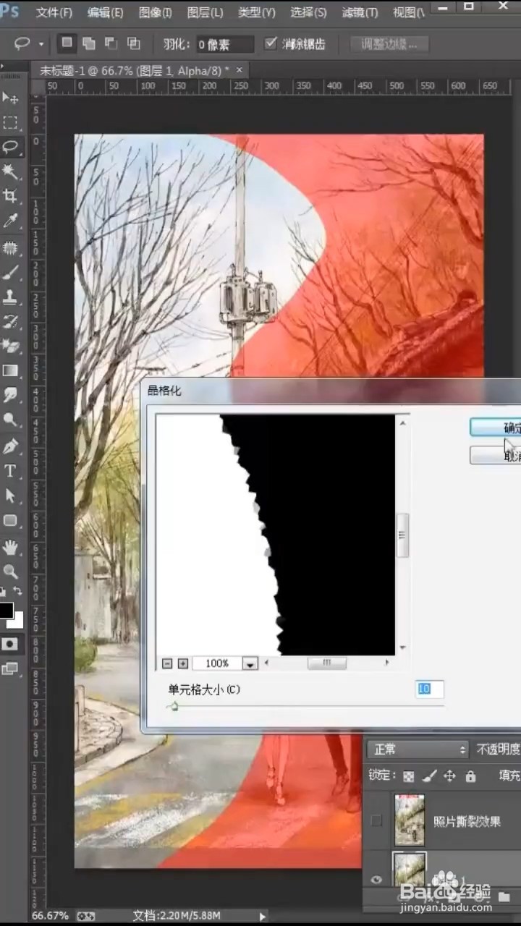Select the Hand tool
This screenshot has width=521, height=926.
point(10,546)
